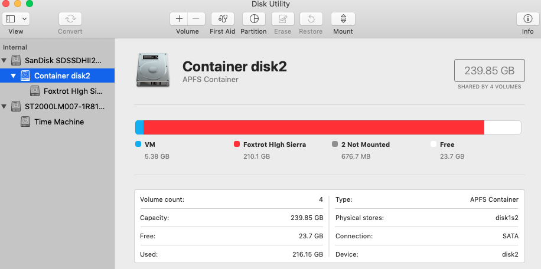Click the Mount toolbar icon
This screenshot has height=269, width=541.
[343, 19]
